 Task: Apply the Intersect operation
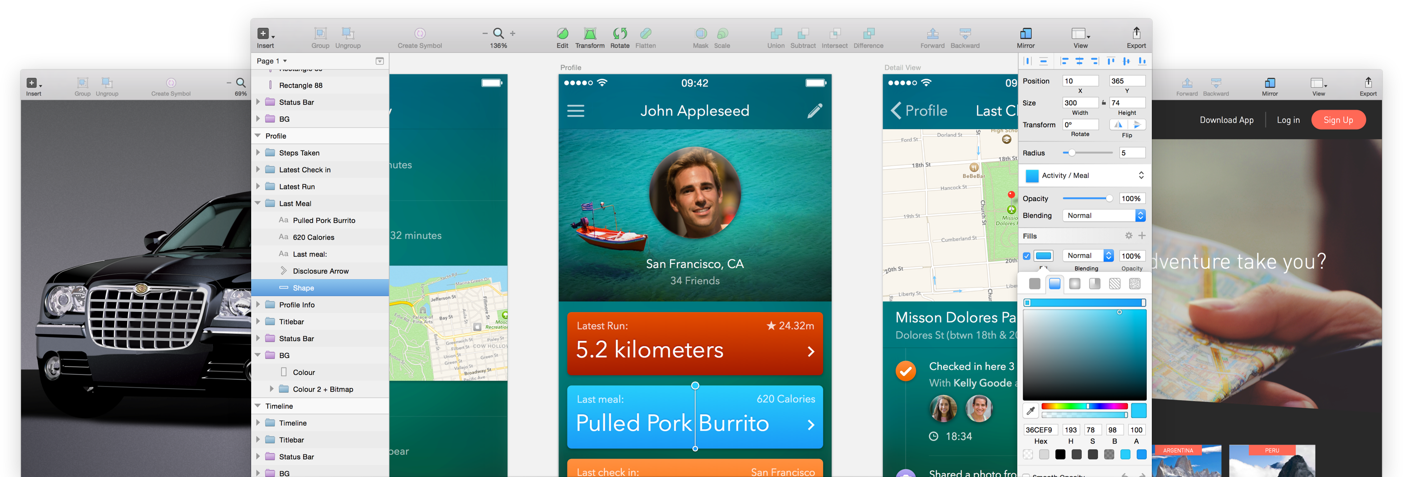point(835,34)
